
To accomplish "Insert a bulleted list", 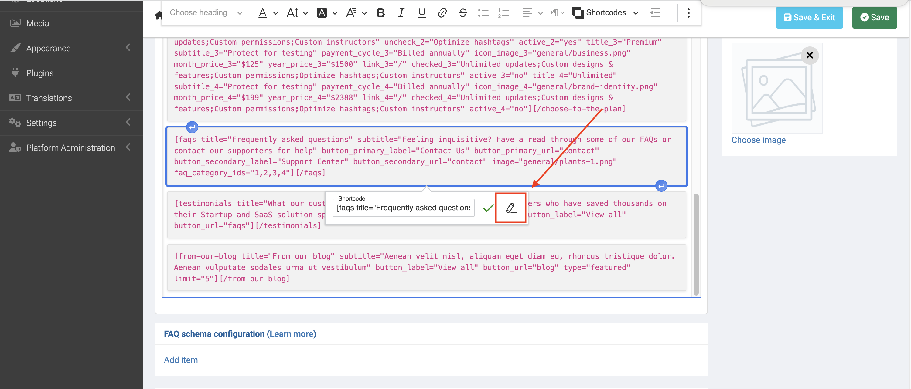I will click(x=483, y=13).
